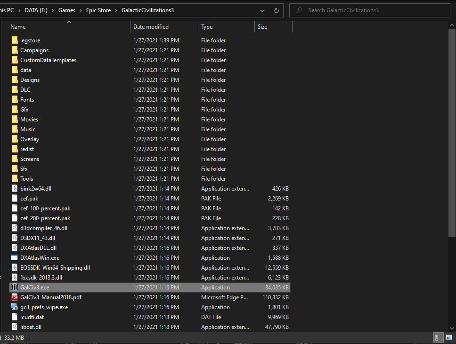
Task: Select the CustomDataTemplates folder name
Action: click(48, 60)
